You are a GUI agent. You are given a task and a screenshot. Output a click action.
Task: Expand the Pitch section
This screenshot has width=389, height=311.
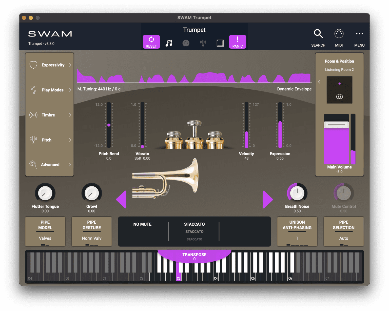point(33,140)
